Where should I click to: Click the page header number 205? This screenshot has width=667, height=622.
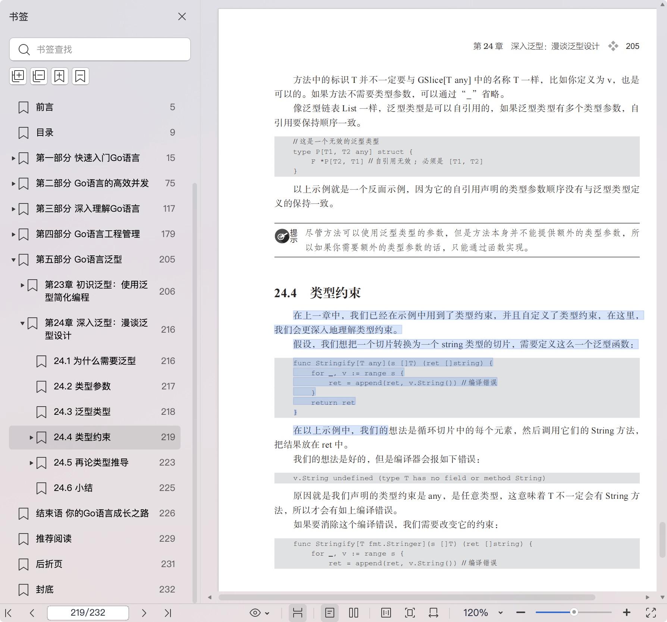(632, 46)
